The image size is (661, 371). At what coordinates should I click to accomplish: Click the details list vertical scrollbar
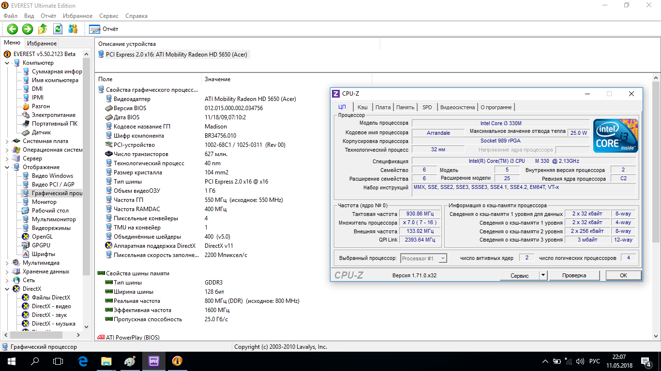coord(655,207)
